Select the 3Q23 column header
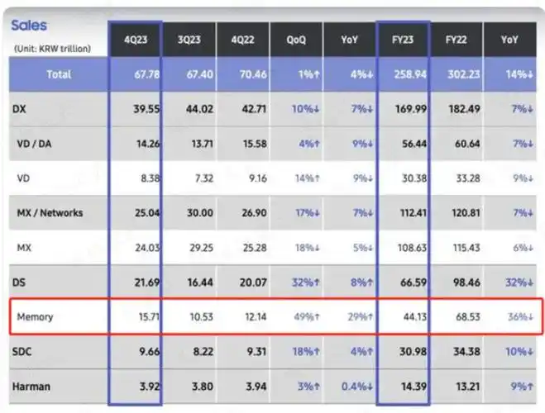 pyautogui.click(x=189, y=39)
